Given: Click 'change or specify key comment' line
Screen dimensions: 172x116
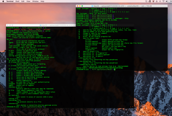Looking at the screenshot, I should (95, 33).
